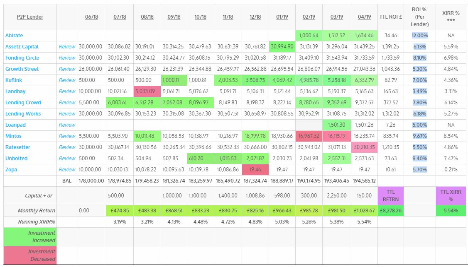468x267 pixels.
Task: Open the Review link for Kuflink
Action: coord(67,80)
